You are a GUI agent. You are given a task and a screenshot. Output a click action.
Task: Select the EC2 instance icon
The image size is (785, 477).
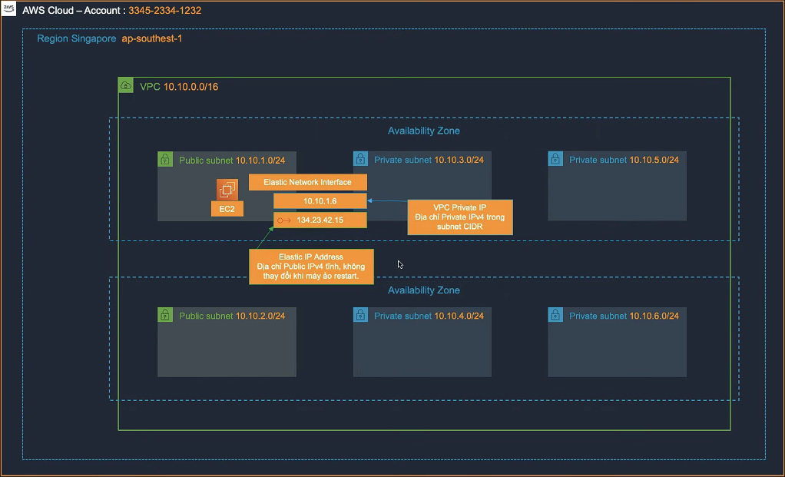(x=227, y=189)
